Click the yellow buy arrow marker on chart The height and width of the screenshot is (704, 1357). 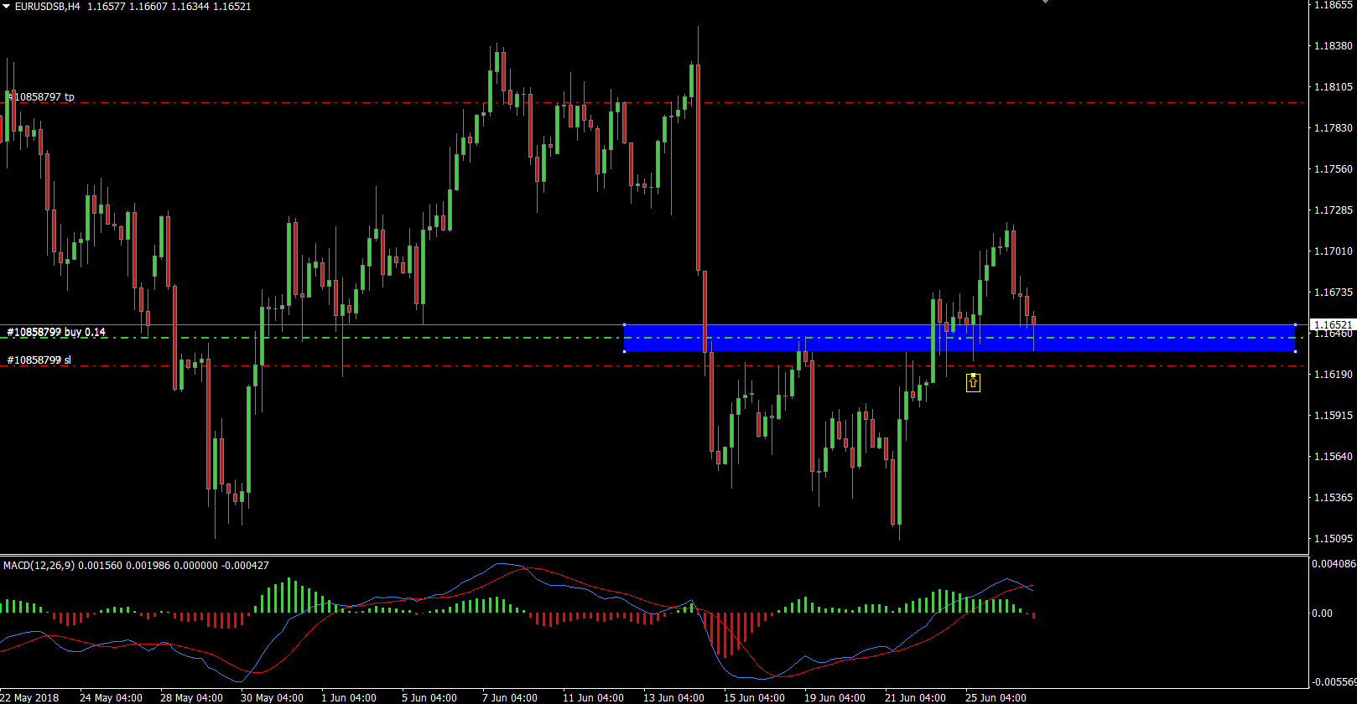point(973,382)
